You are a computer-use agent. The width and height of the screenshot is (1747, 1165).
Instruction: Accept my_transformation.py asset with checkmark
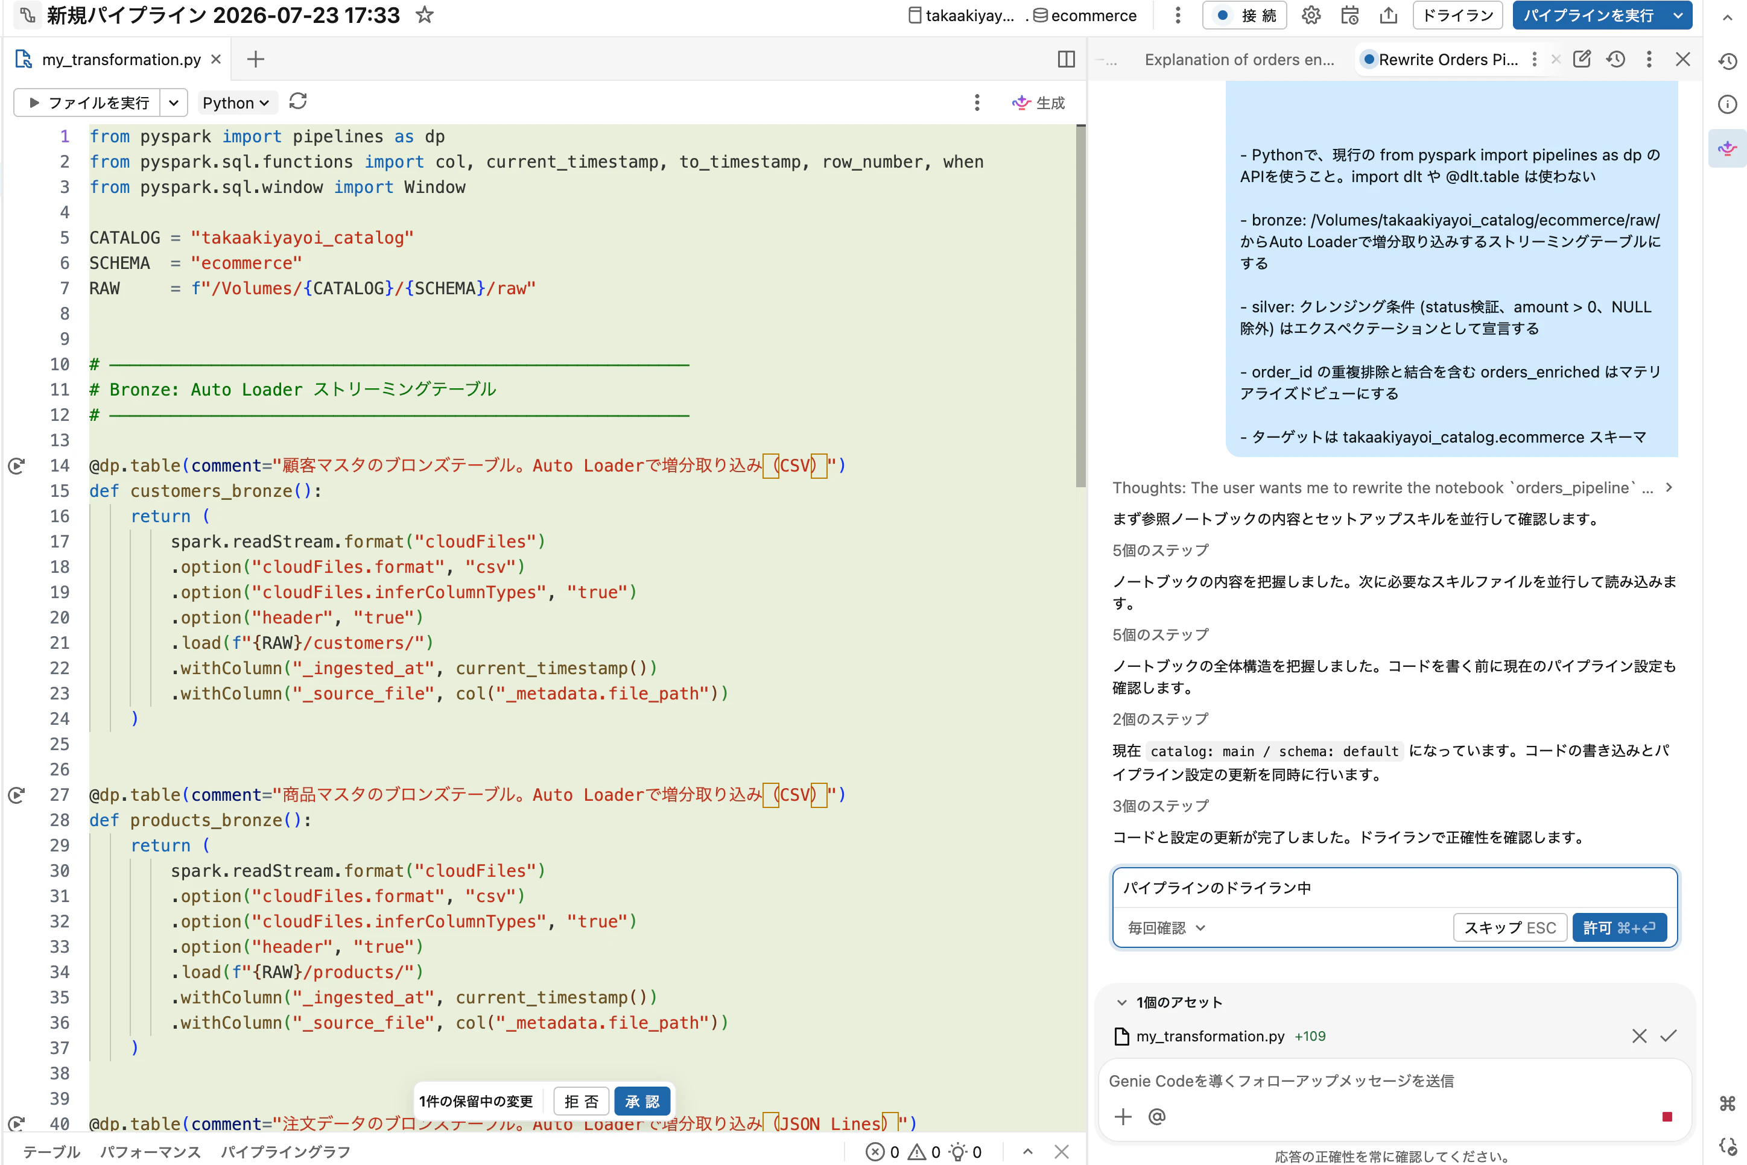click(1669, 1036)
